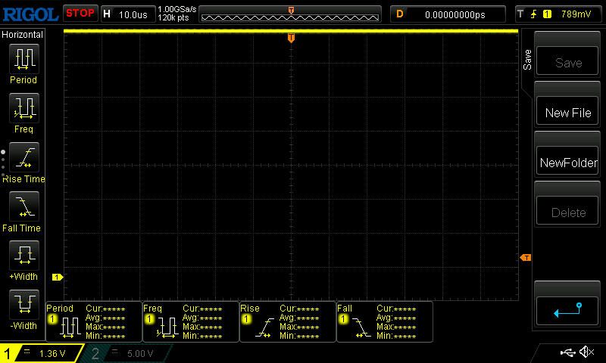Select the +Width measurement icon
Image resolution: width=606 pixels, height=363 pixels.
23,259
